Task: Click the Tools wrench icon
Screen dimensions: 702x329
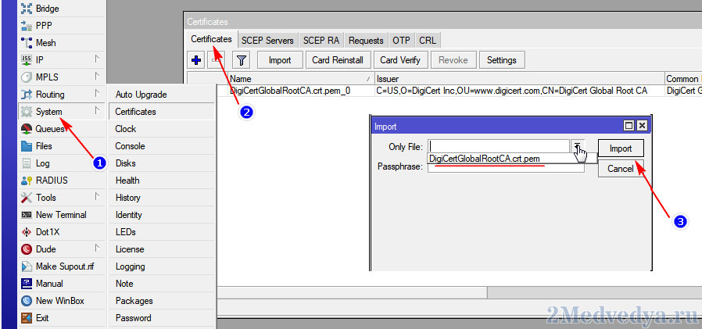Action: pyautogui.click(x=27, y=198)
